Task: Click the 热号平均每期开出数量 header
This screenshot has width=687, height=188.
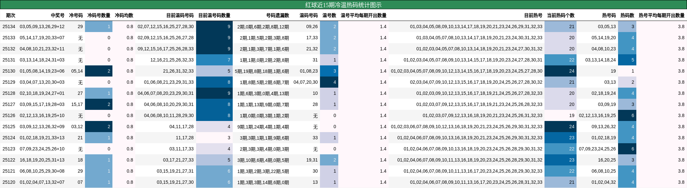Action: coord(662,15)
